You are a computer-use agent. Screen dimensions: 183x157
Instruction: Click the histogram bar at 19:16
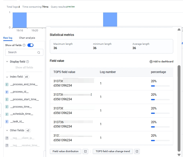[20, 20]
